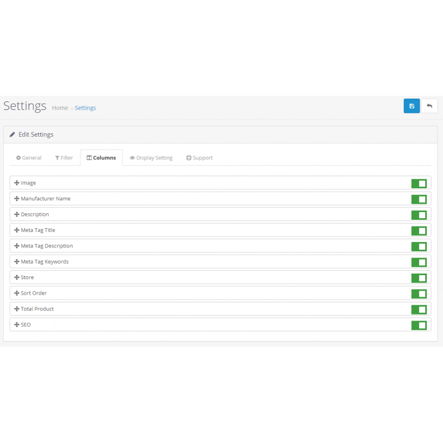Click the pencil icon beside Edit Settings
This screenshot has height=443, width=443.
[12, 135]
